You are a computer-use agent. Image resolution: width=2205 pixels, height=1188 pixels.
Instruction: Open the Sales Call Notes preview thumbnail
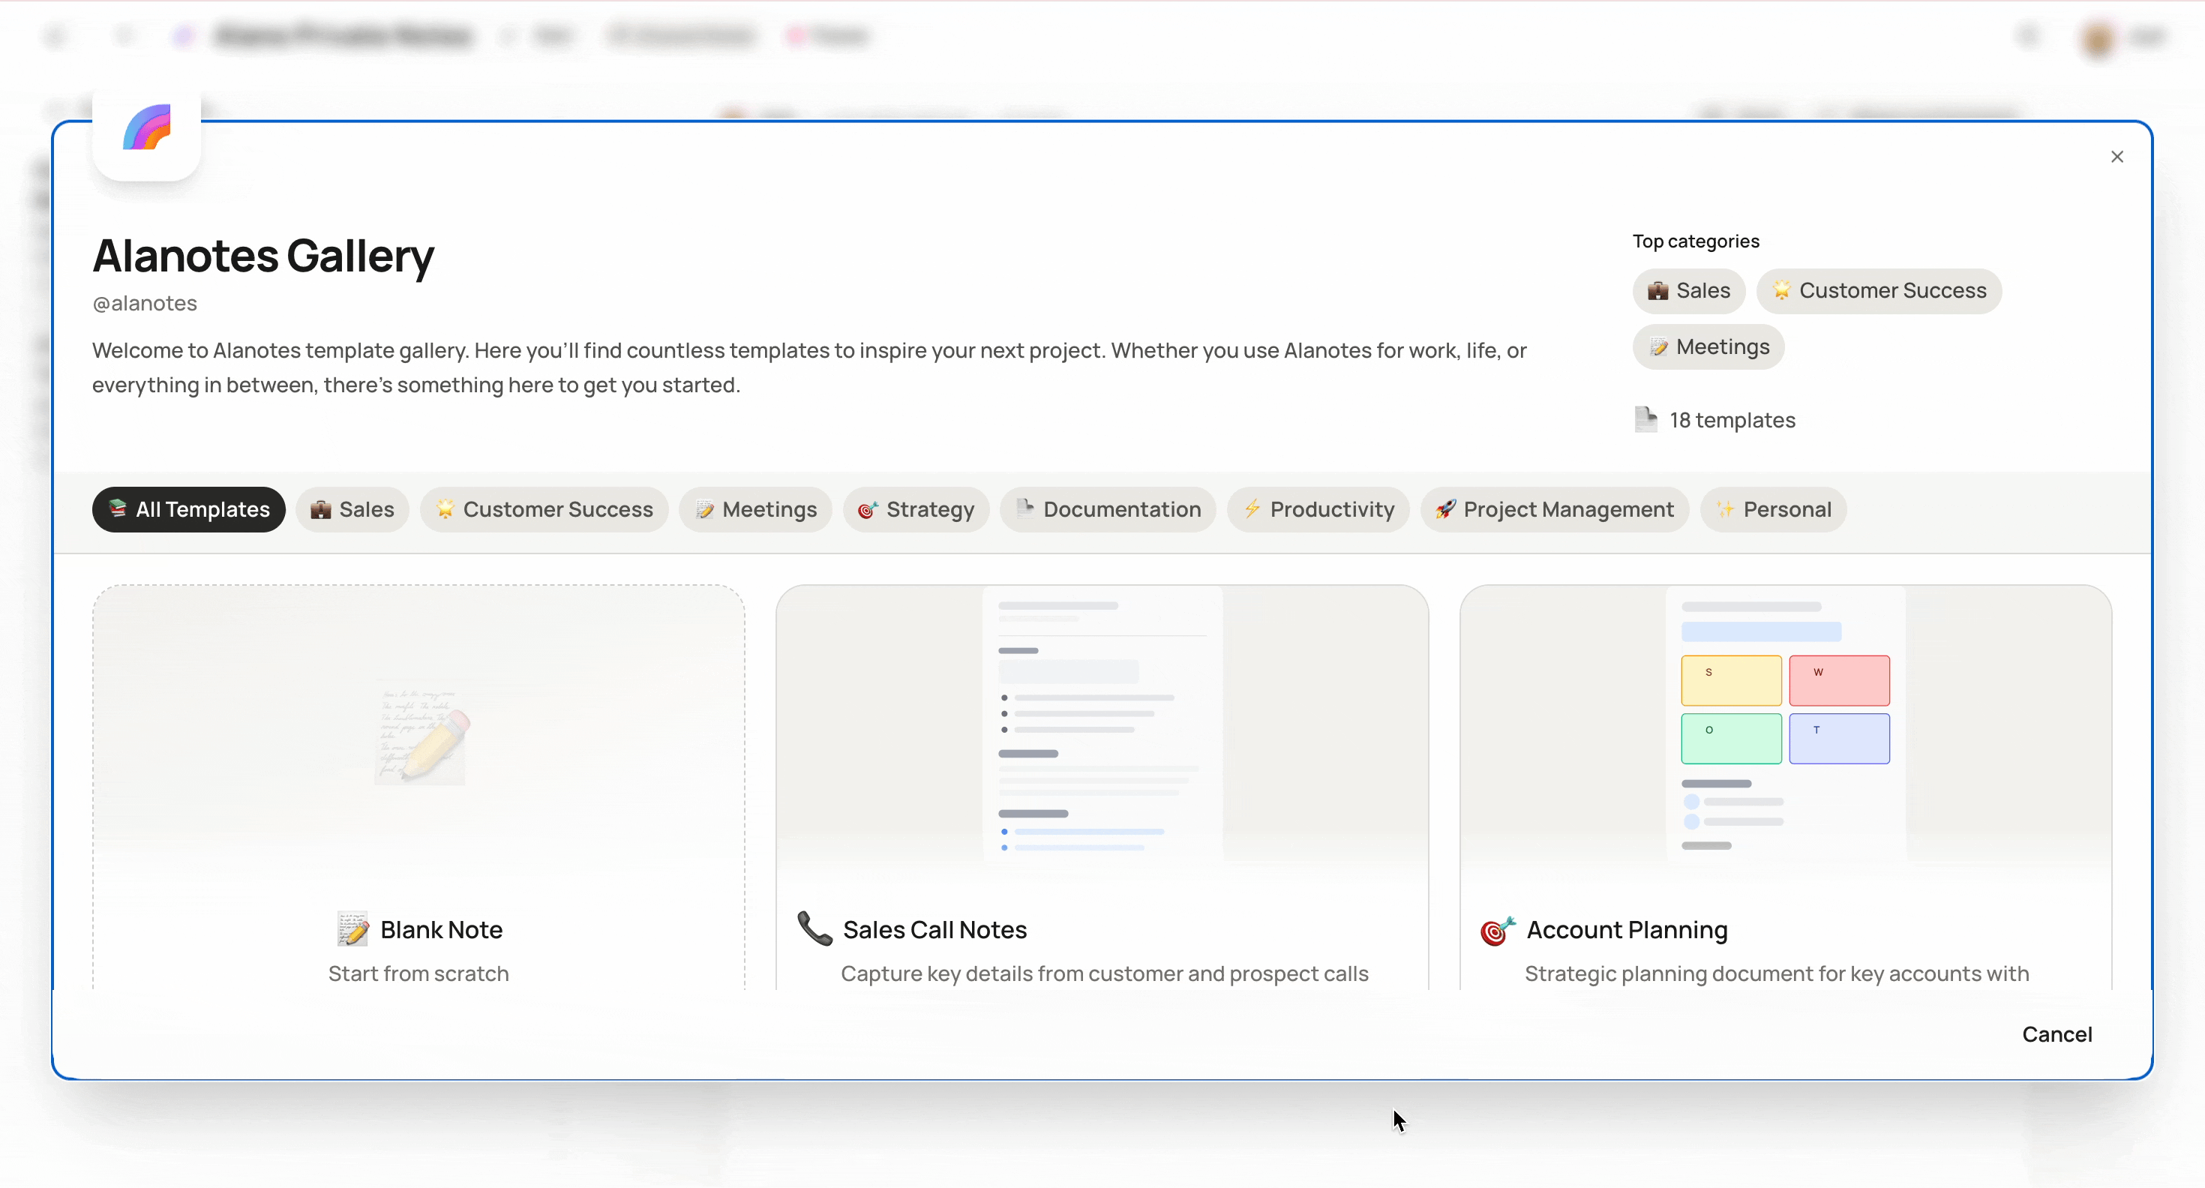pyautogui.click(x=1102, y=734)
